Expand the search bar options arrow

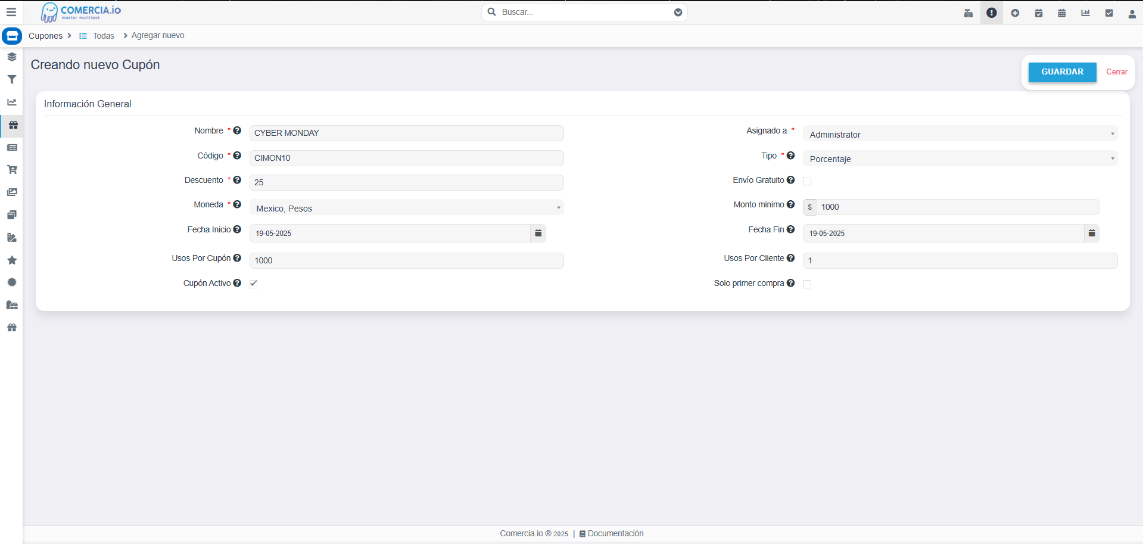click(x=678, y=13)
